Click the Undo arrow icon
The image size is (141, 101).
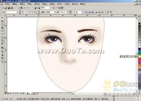(x=25, y=8)
